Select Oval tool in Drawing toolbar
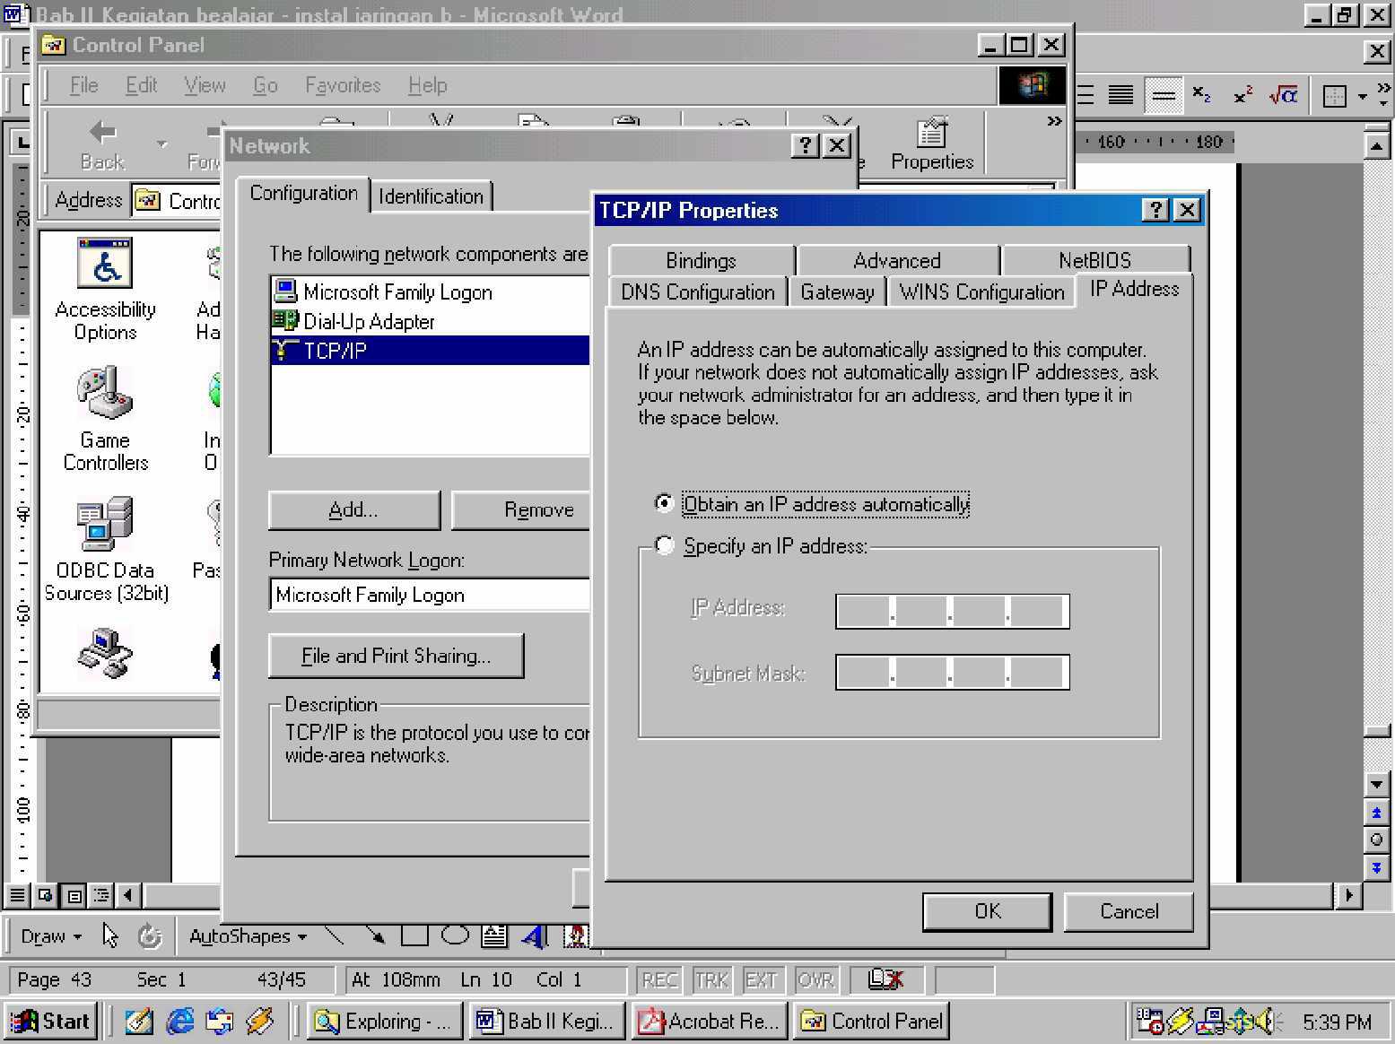Image resolution: width=1395 pixels, height=1044 pixels. 455,935
